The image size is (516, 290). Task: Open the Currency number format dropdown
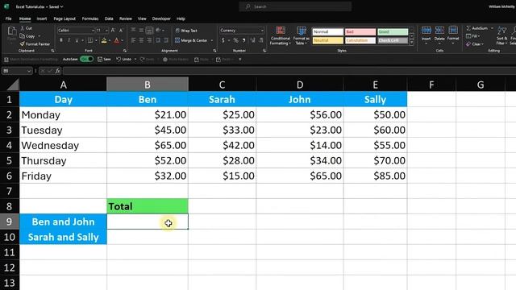[262, 31]
